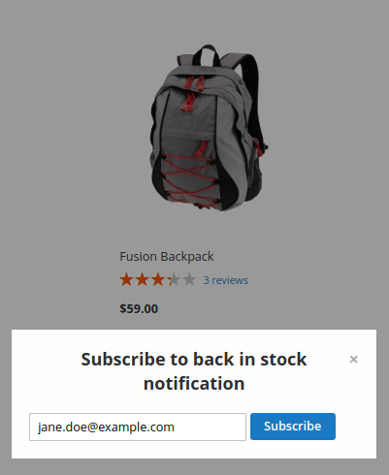Select the second orange rating star
Screen dimensions: 389x475
tap(142, 279)
